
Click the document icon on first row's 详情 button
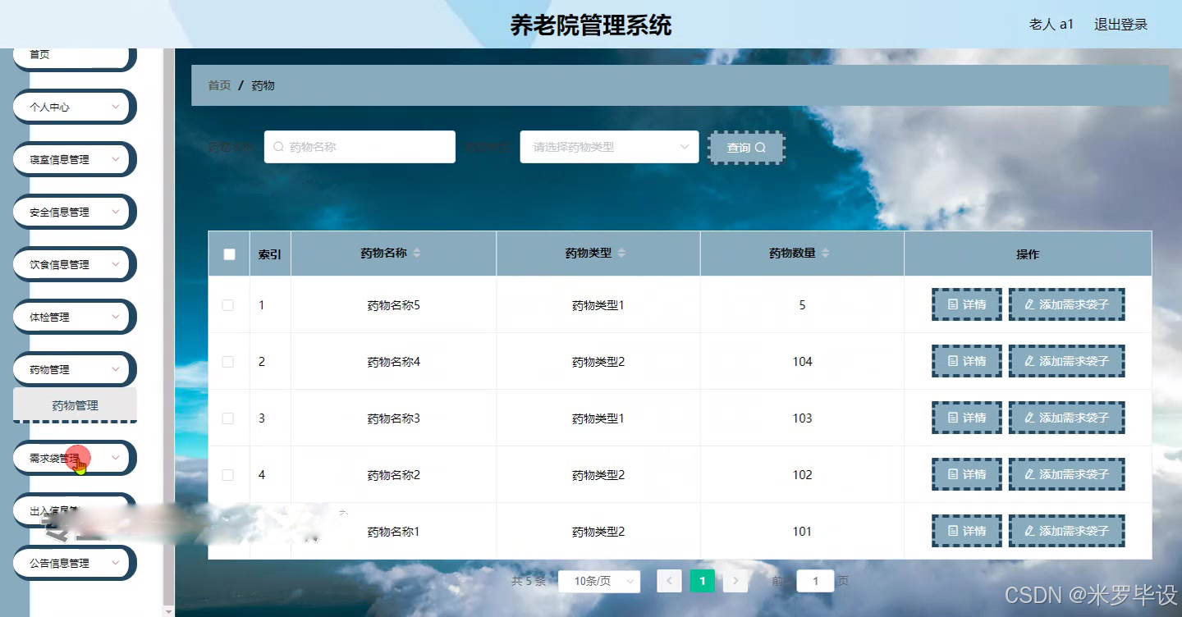951,304
